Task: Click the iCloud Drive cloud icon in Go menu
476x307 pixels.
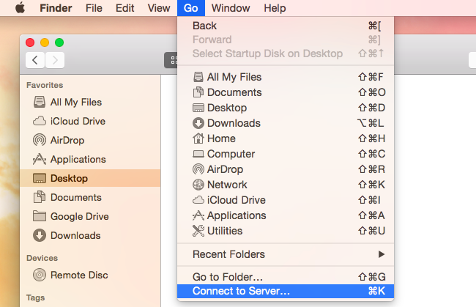Action: (198, 200)
